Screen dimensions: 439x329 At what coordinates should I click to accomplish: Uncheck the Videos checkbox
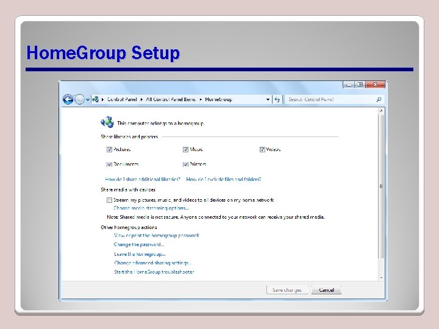click(262, 149)
